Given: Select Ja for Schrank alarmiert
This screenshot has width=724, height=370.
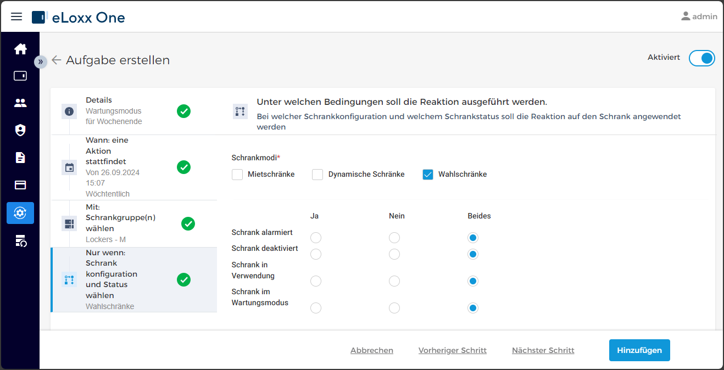Looking at the screenshot, I should click(x=316, y=238).
